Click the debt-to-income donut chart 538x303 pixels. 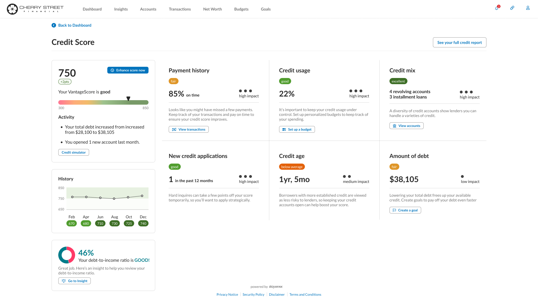[x=66, y=255]
